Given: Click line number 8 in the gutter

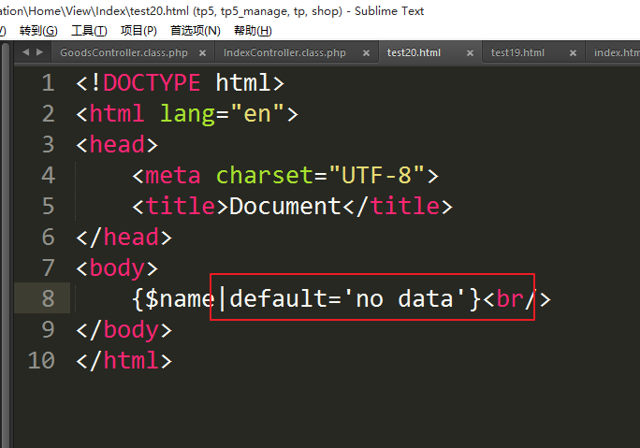Looking at the screenshot, I should click(48, 299).
